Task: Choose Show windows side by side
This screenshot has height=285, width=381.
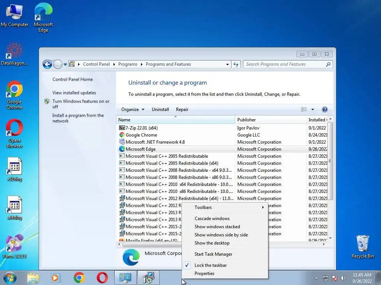Action: coord(225,235)
